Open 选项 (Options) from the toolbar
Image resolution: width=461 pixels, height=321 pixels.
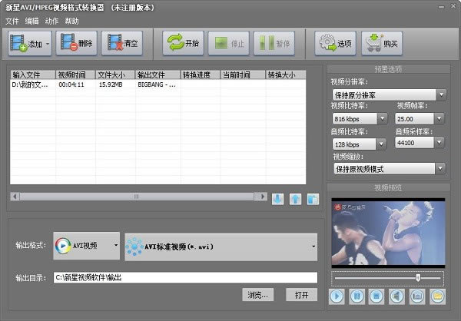coord(335,44)
